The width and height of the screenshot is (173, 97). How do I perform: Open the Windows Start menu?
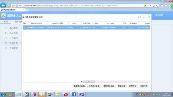point(3,95)
